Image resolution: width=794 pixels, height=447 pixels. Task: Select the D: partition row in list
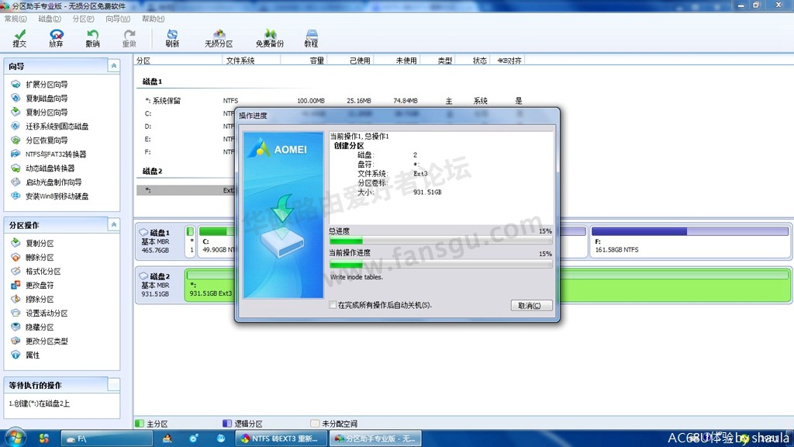pyautogui.click(x=186, y=126)
